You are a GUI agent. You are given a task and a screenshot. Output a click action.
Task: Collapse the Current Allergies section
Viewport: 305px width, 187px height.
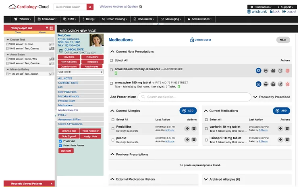[112, 111]
